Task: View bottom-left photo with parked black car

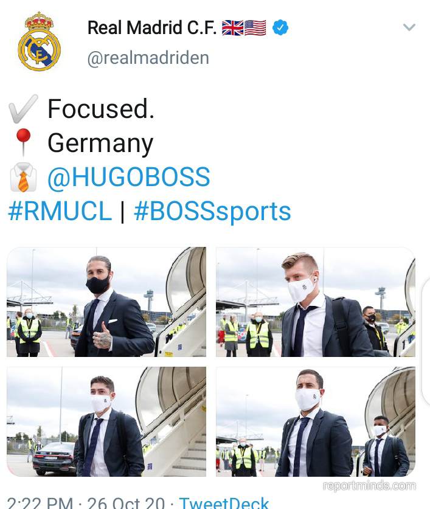Action: 106,421
